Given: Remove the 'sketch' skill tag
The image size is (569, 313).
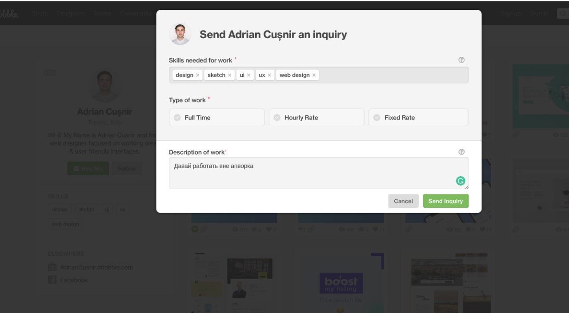Looking at the screenshot, I should click(x=229, y=75).
